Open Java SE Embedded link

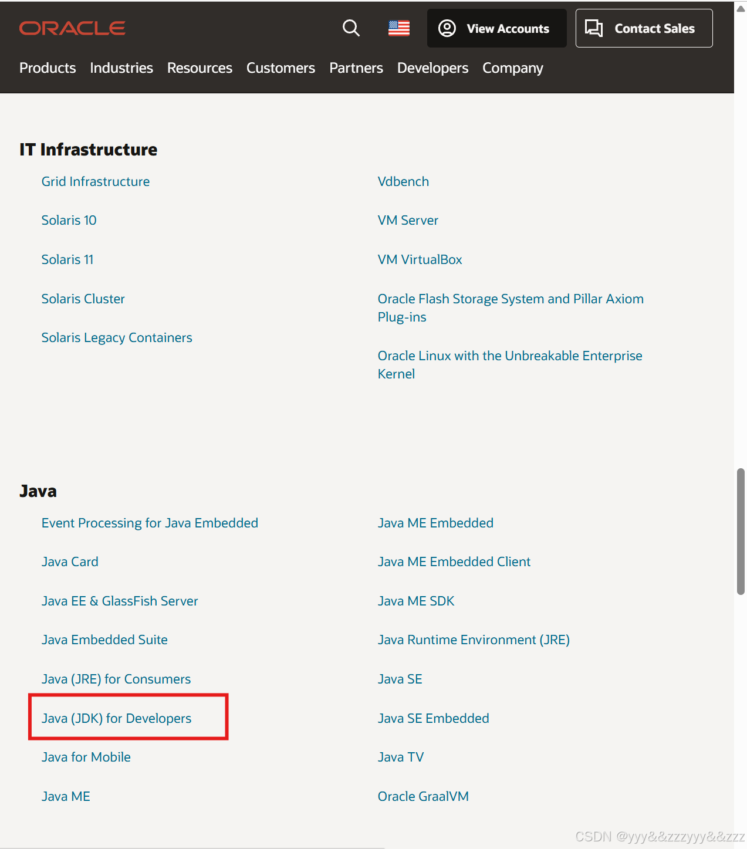click(x=433, y=718)
